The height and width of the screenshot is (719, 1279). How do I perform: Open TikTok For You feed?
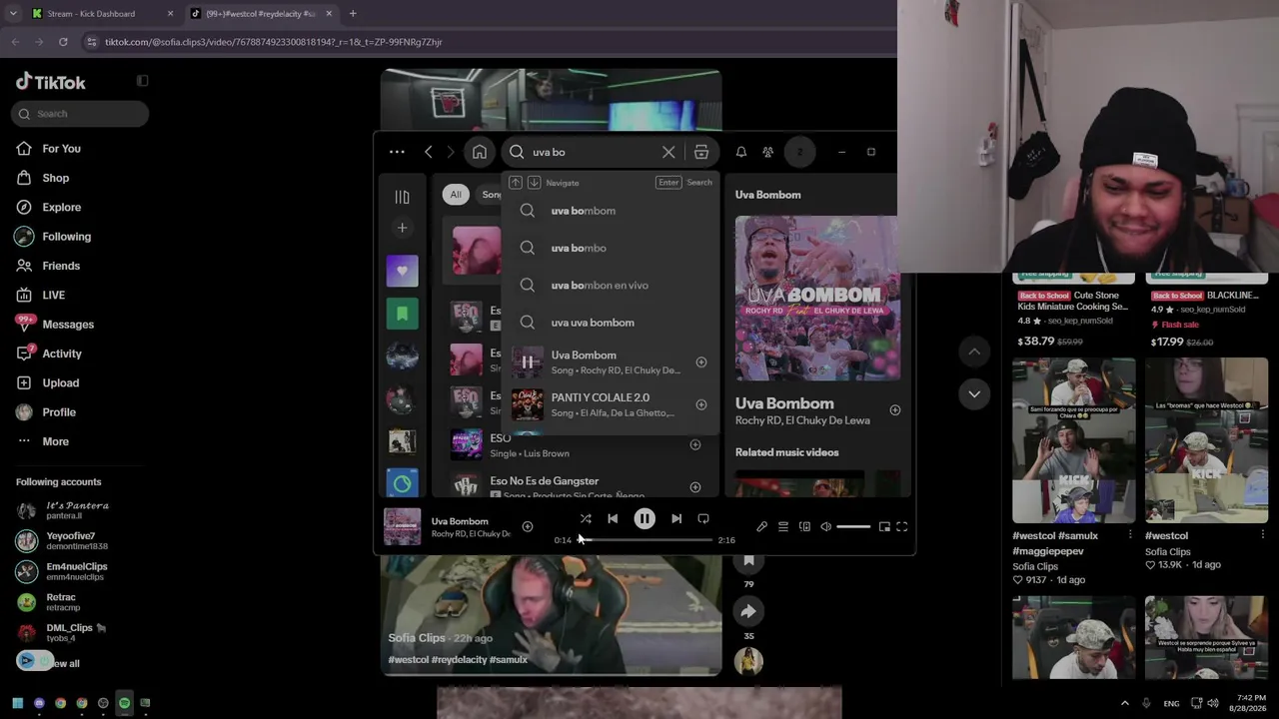pos(61,149)
